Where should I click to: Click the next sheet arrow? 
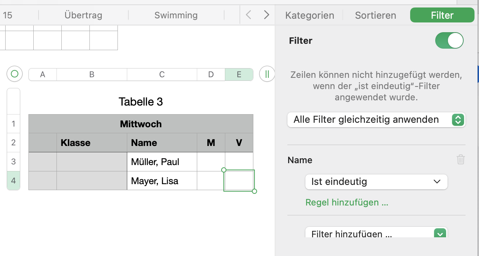click(266, 15)
